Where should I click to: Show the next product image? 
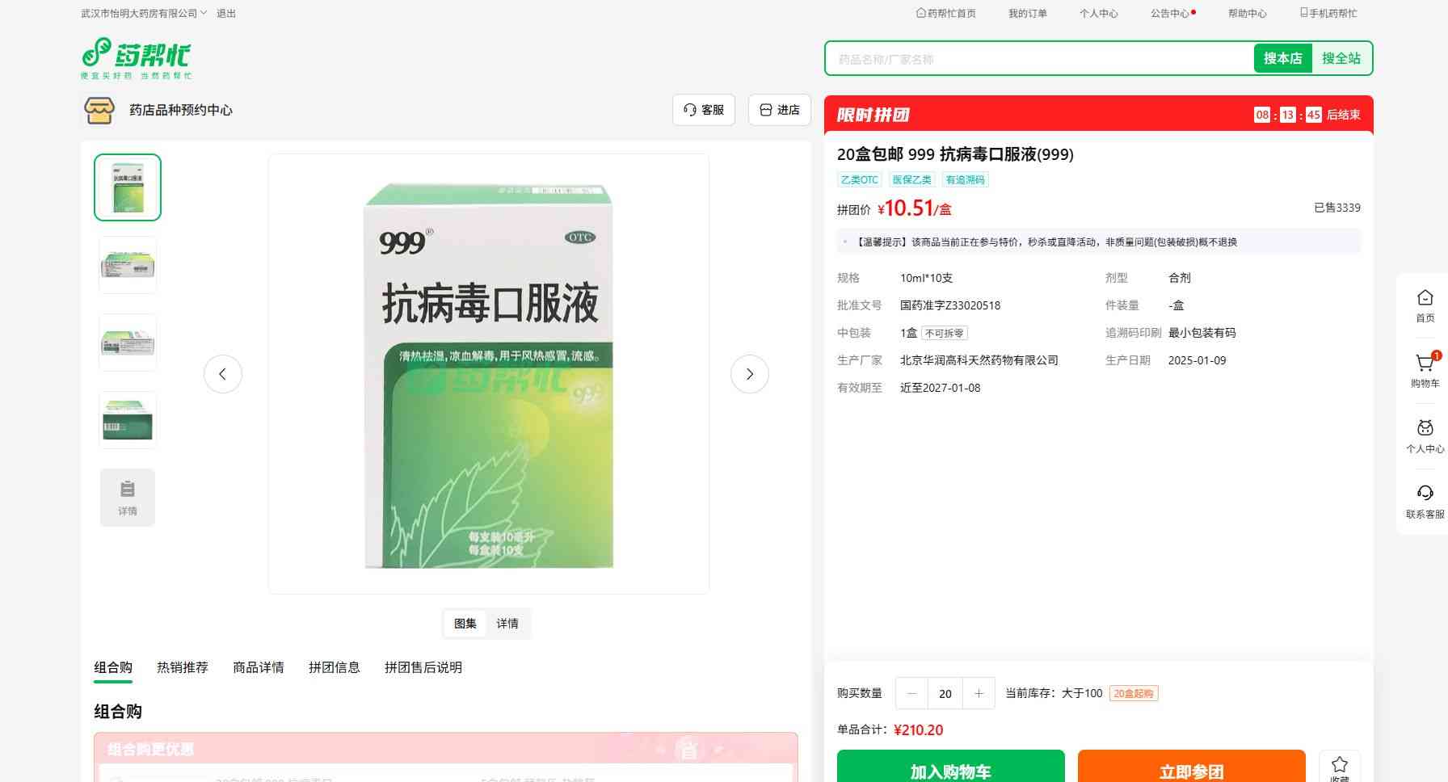[x=749, y=374]
